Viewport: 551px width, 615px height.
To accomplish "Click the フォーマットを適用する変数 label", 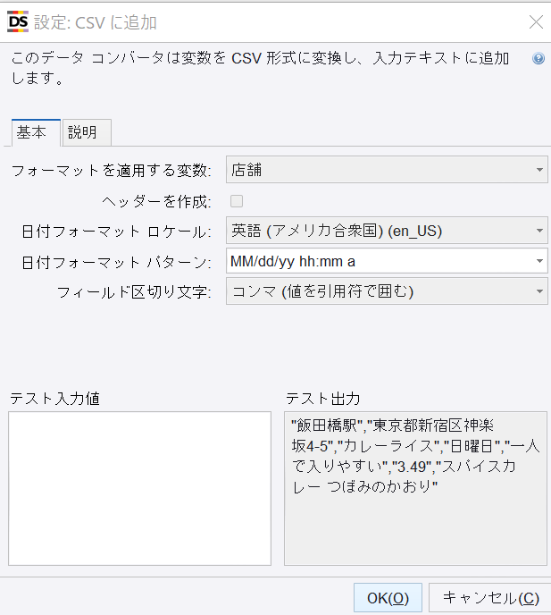I will [112, 171].
